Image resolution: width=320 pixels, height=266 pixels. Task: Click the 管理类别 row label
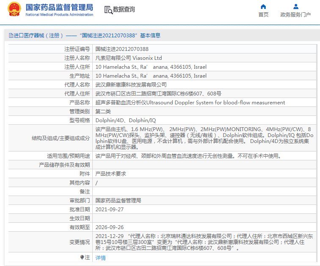(x=80, y=112)
